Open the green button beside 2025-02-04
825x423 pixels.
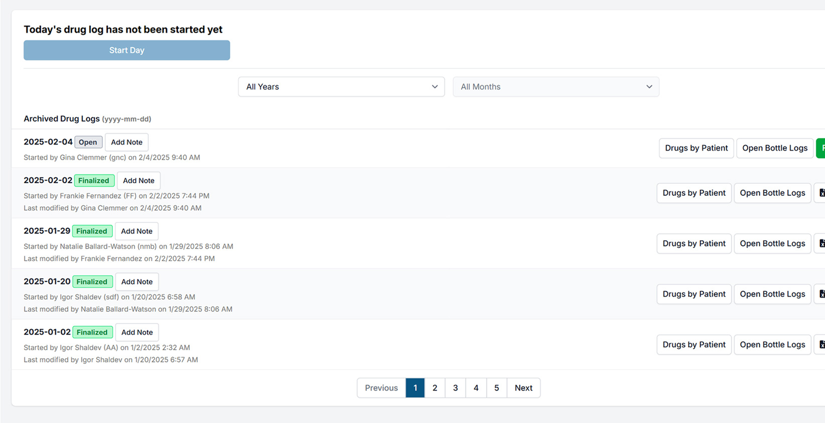point(822,148)
